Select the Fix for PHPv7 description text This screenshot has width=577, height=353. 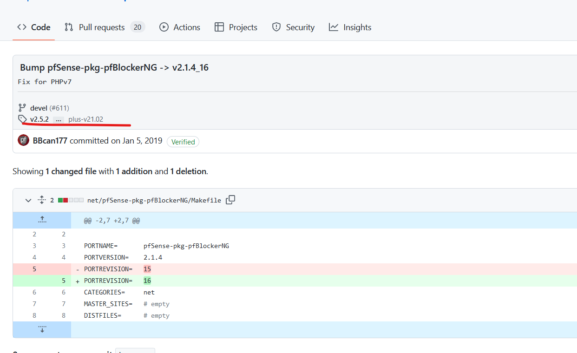[x=45, y=82]
